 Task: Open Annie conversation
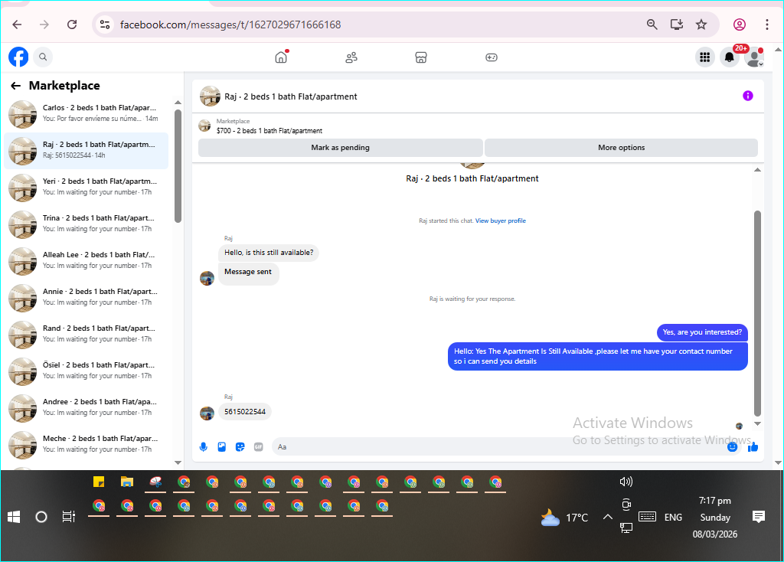click(86, 298)
